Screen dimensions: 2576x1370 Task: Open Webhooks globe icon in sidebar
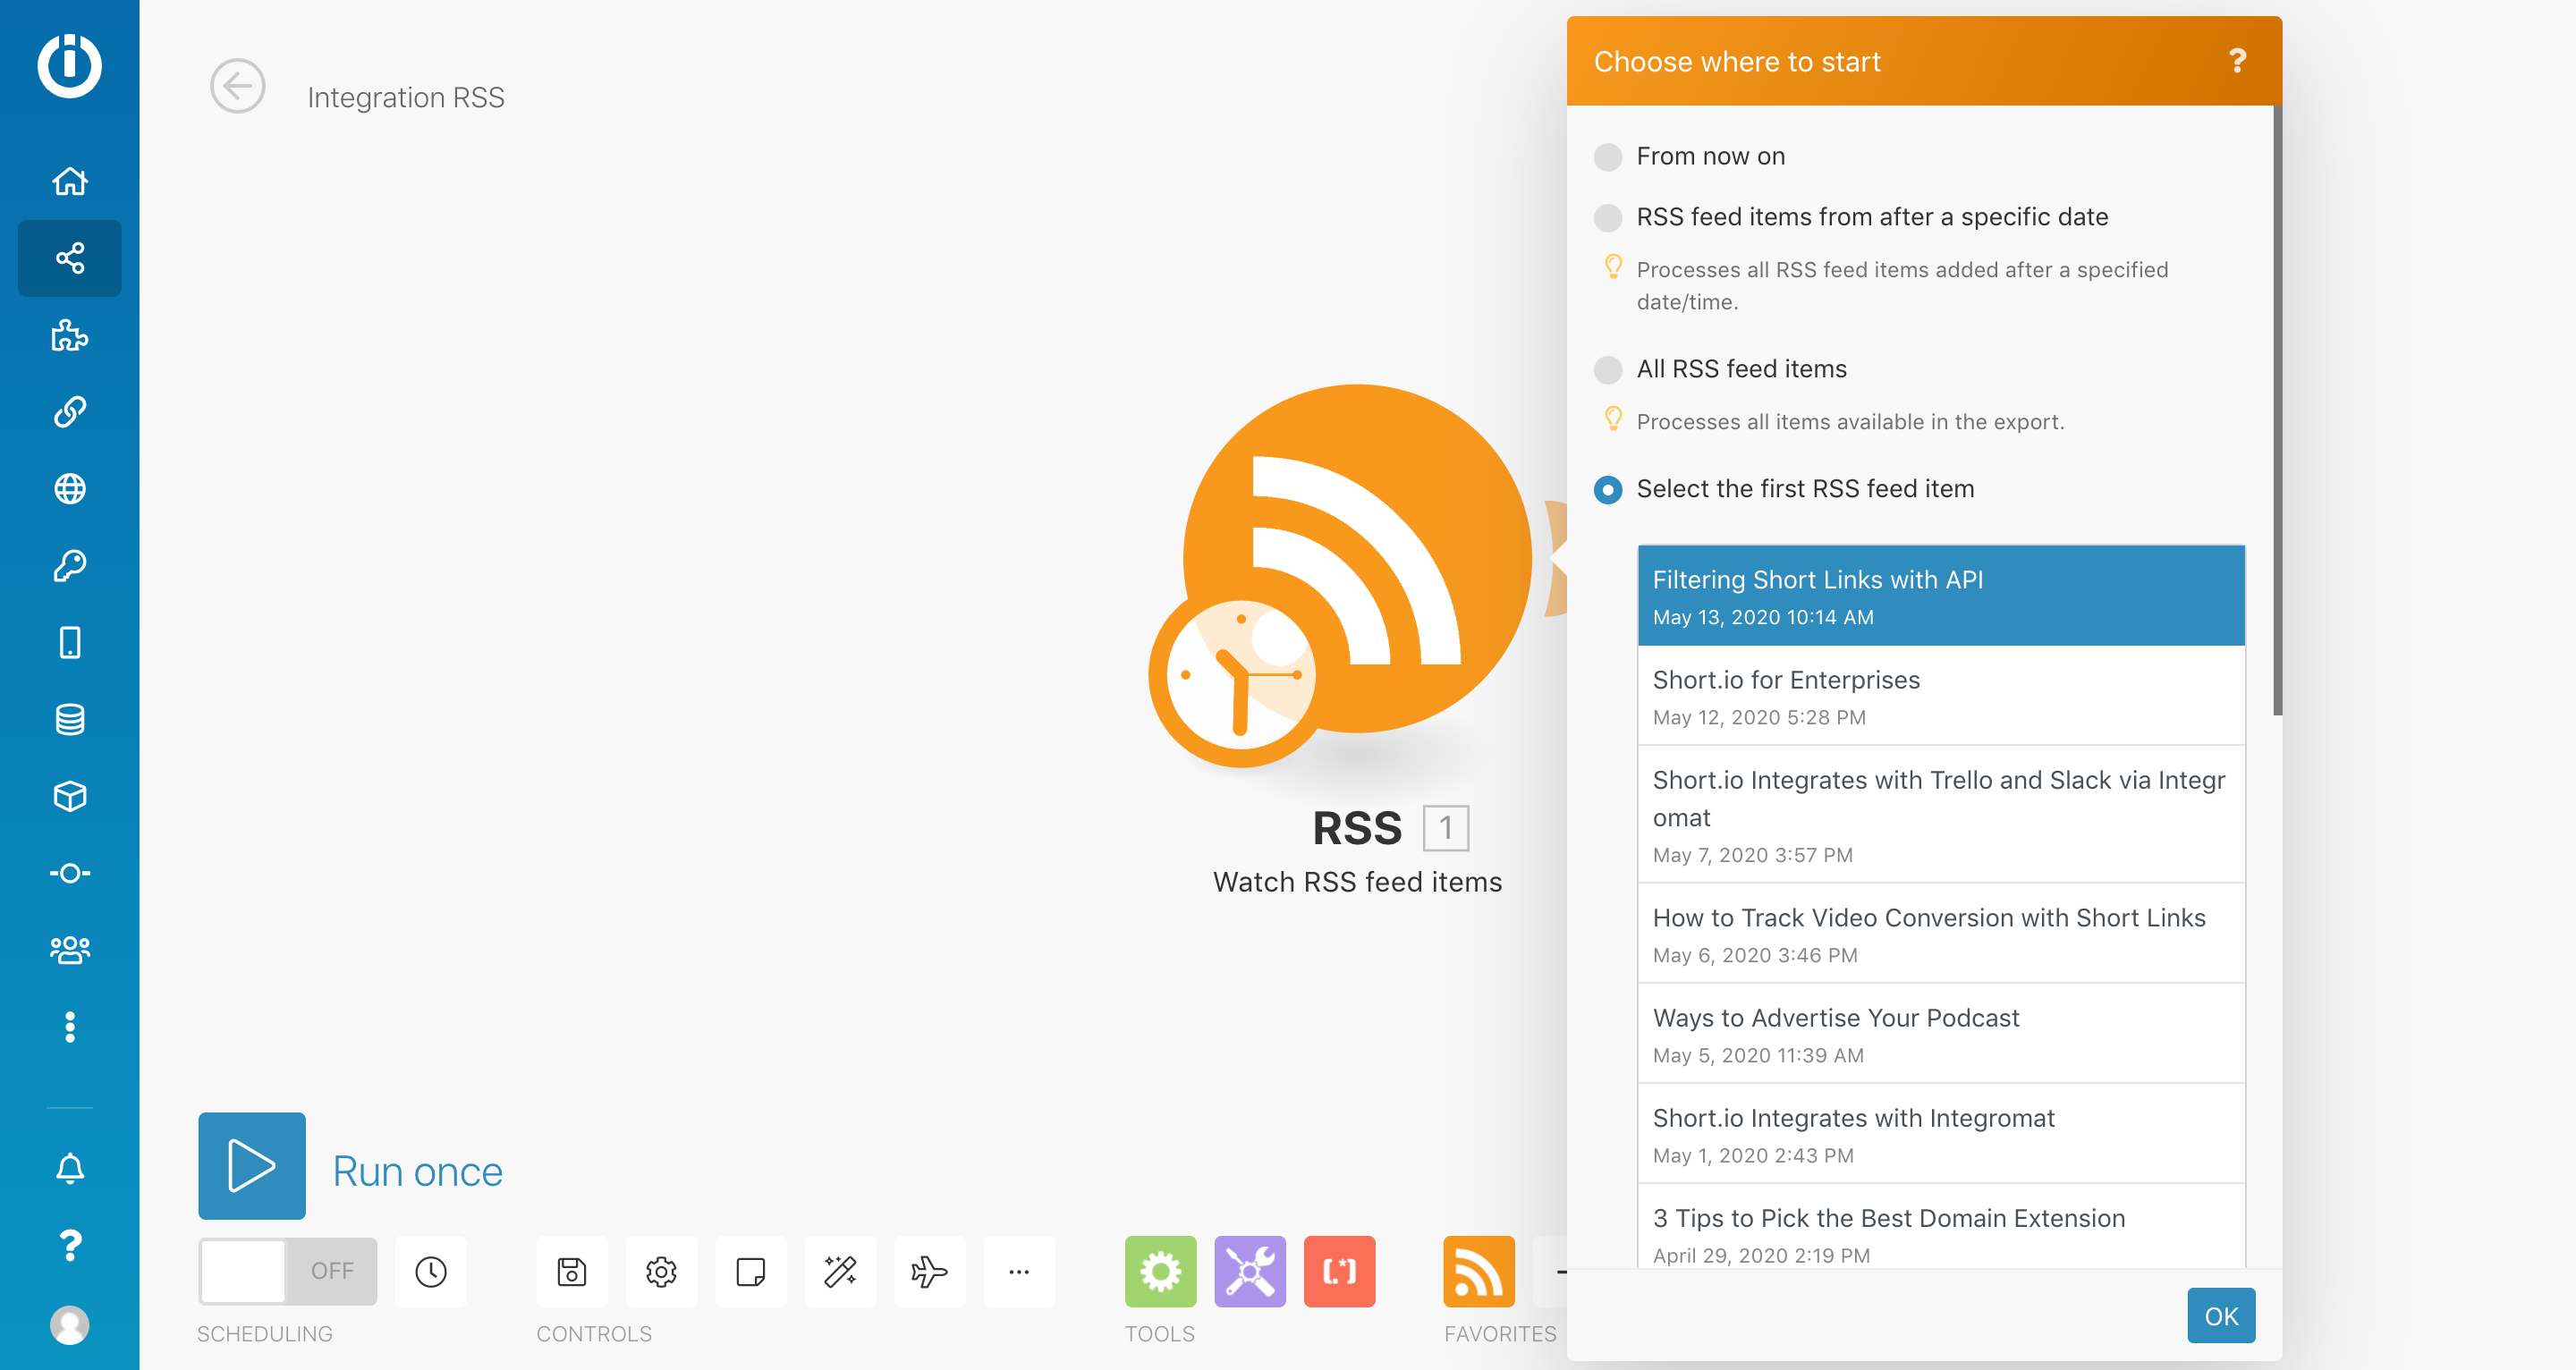(69, 489)
